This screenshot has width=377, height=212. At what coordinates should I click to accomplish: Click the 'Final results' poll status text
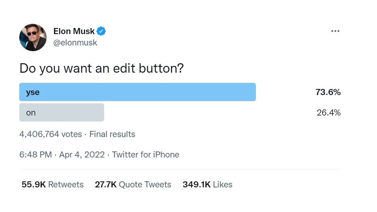point(112,134)
